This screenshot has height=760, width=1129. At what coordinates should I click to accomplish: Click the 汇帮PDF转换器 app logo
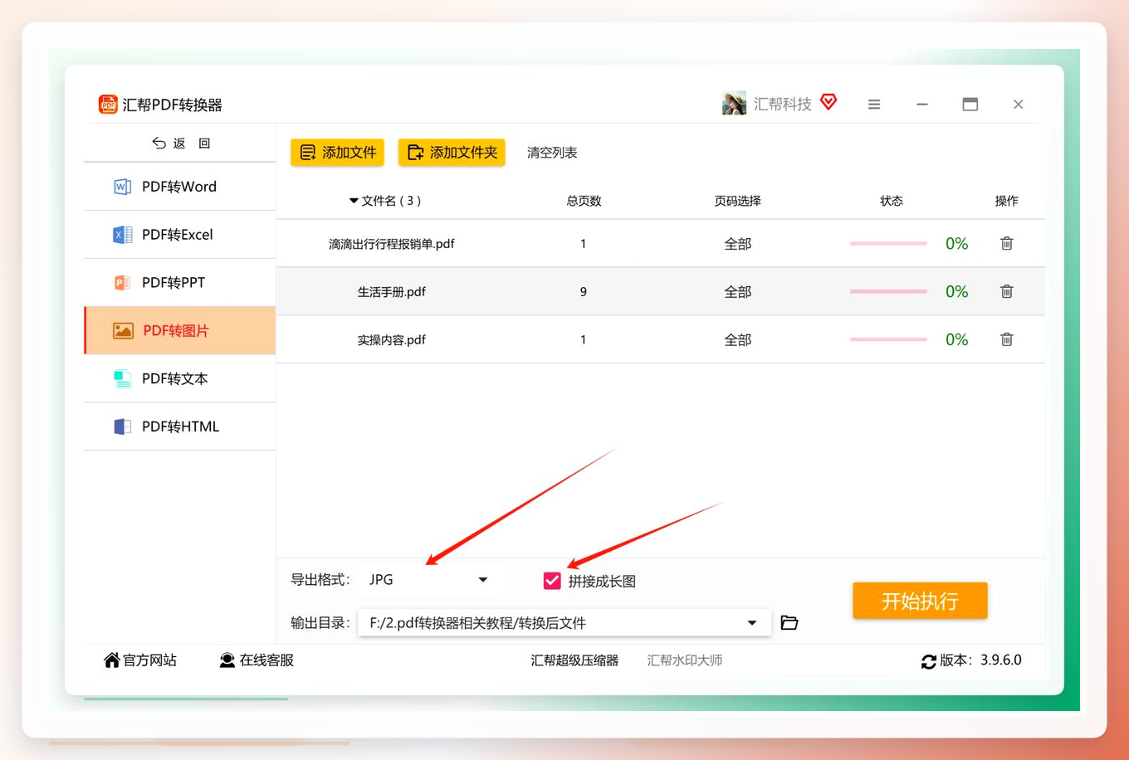[108, 104]
